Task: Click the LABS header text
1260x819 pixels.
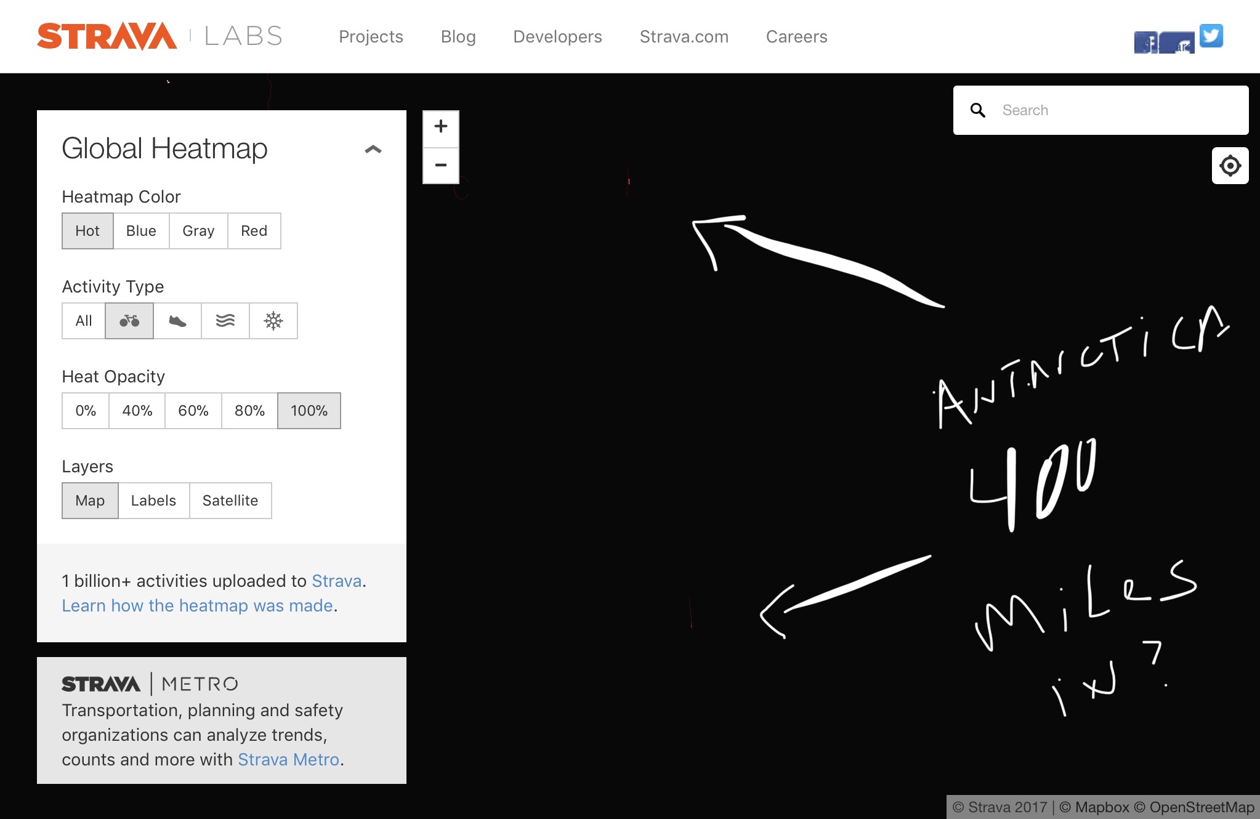Action: [243, 36]
